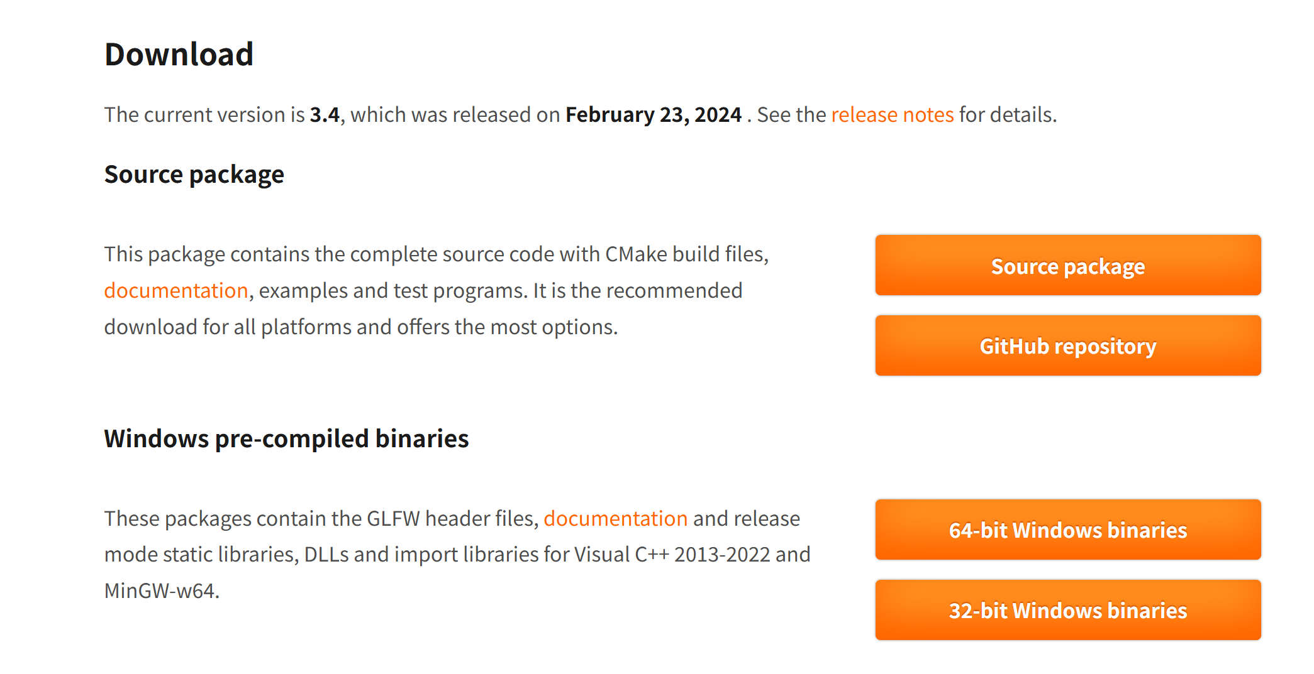The width and height of the screenshot is (1314, 674).
Task: Click the words GLFW header files
Action: [450, 519]
